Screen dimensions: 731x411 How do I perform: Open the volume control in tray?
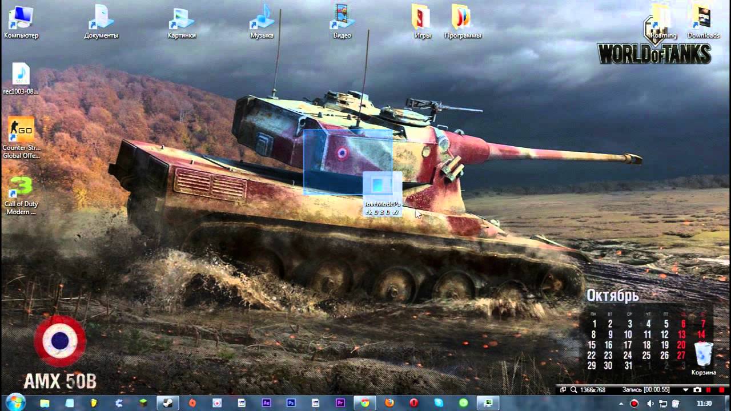click(650, 404)
